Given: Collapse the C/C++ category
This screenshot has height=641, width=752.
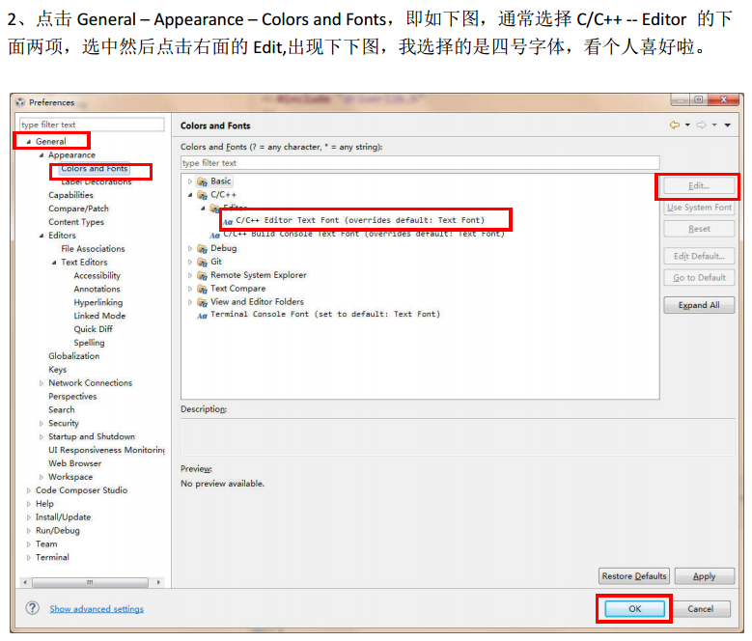Looking at the screenshot, I should pos(190,195).
